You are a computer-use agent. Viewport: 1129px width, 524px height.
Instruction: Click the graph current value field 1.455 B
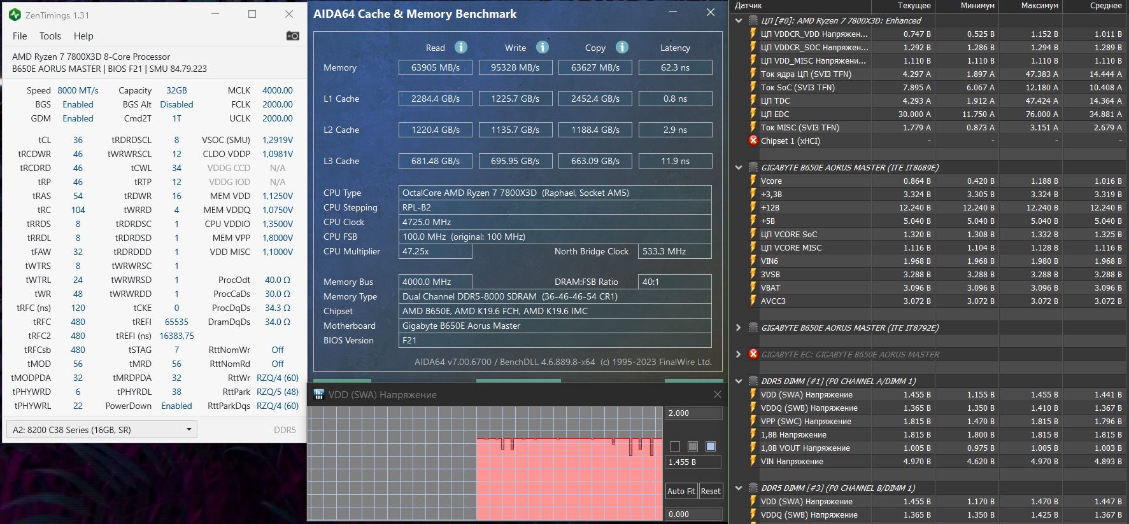[693, 462]
